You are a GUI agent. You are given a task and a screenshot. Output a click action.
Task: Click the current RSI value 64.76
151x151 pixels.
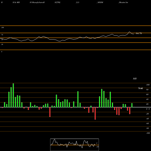tap(139, 34)
